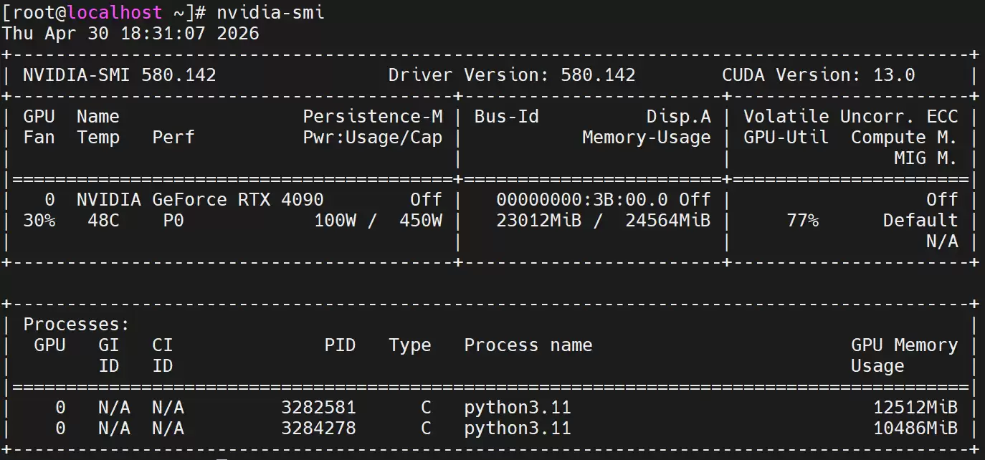Image resolution: width=985 pixels, height=460 pixels.
Task: Select the Persistence-M column header
Action: tap(373, 117)
